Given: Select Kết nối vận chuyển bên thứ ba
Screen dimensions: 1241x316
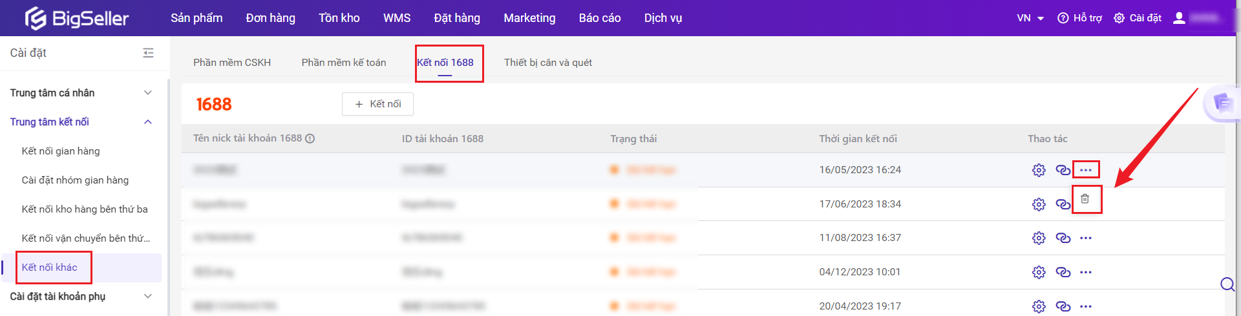Looking at the screenshot, I should point(86,238).
